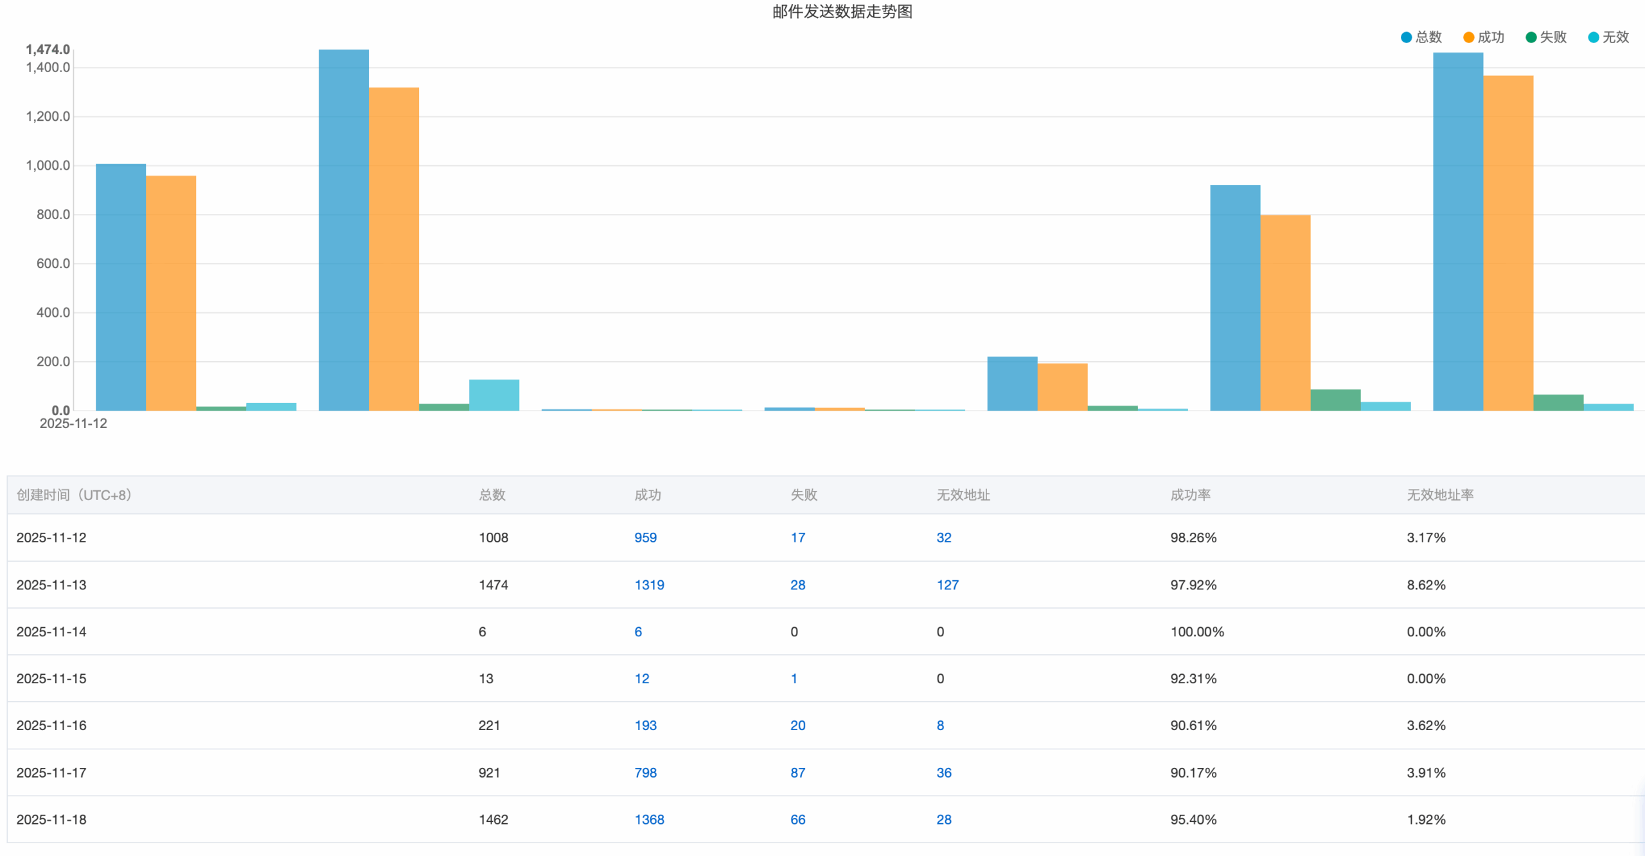Click the 创建时间 column header

coord(74,495)
